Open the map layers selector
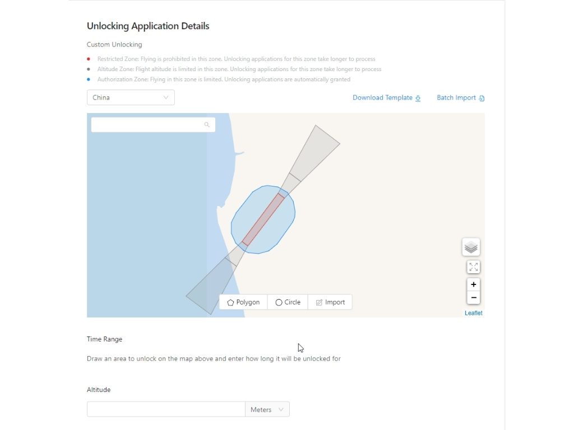 tap(471, 247)
